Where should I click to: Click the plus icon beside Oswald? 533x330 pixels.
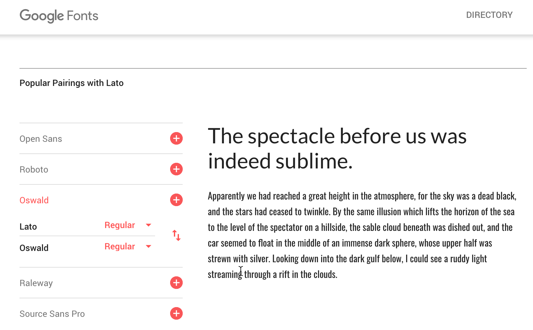(176, 200)
